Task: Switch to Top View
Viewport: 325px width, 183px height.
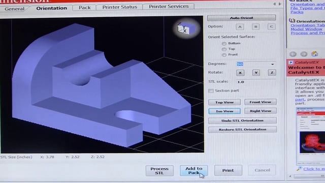Action: coord(224,102)
